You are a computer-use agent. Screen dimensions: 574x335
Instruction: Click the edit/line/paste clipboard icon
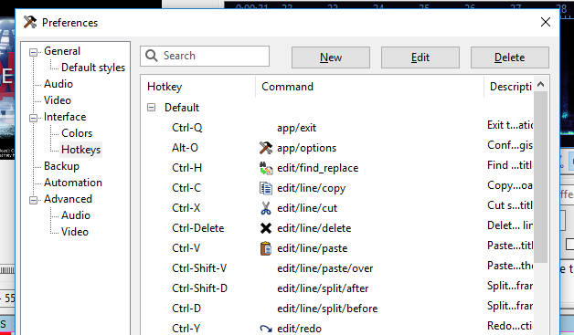pos(266,248)
